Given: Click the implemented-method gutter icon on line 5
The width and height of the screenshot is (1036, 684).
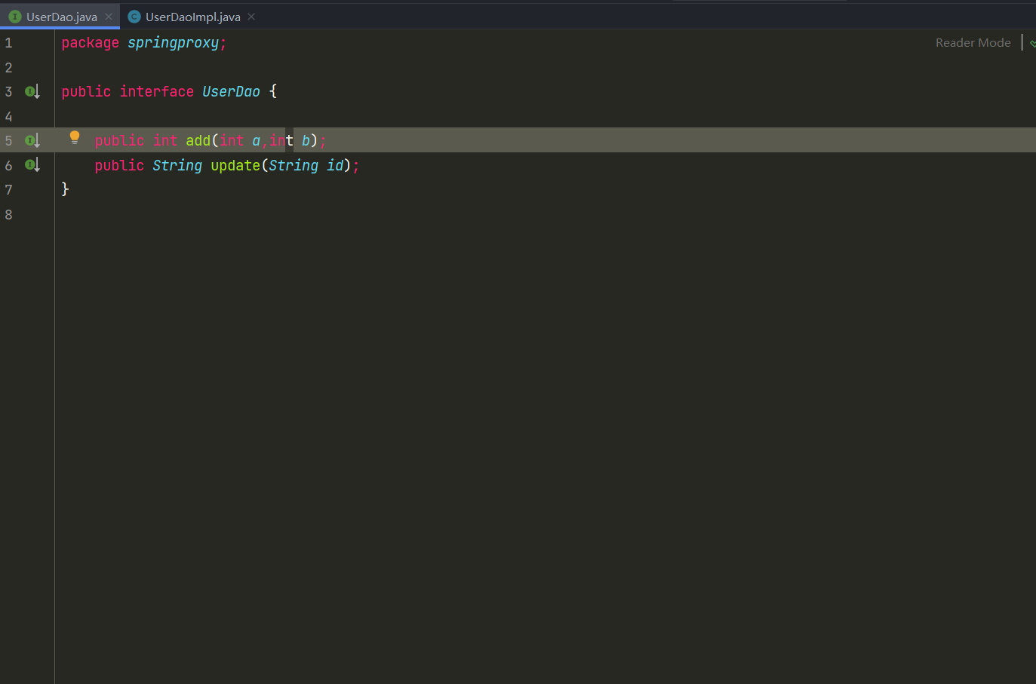Looking at the screenshot, I should [x=32, y=141].
